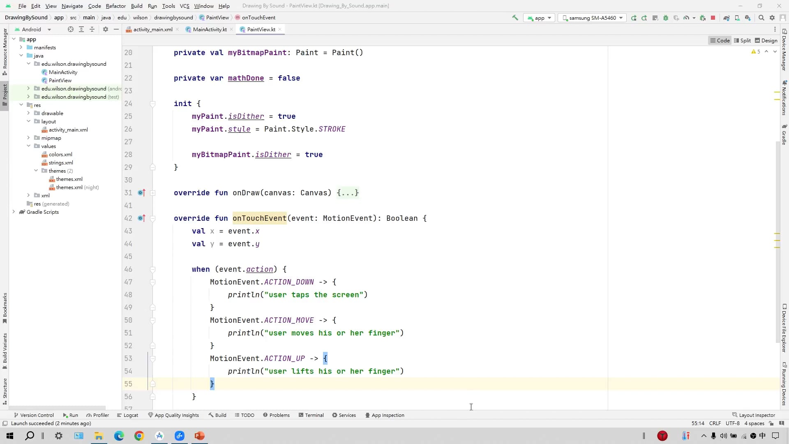Sync project with Gradle files

[x=727, y=18]
